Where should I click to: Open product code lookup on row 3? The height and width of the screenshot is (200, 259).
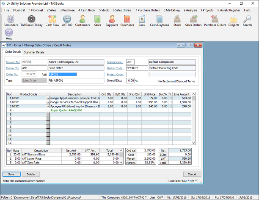(x=48, y=106)
